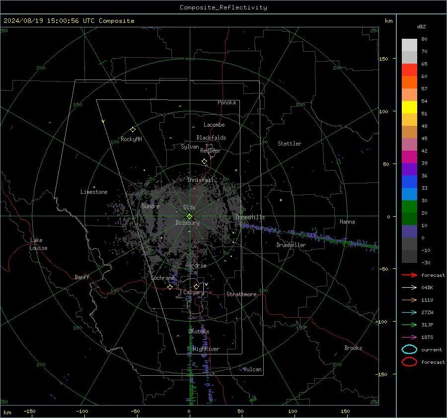The width and height of the screenshot is (447, 418).
Task: Click the Stettler city label
Action: (x=290, y=144)
